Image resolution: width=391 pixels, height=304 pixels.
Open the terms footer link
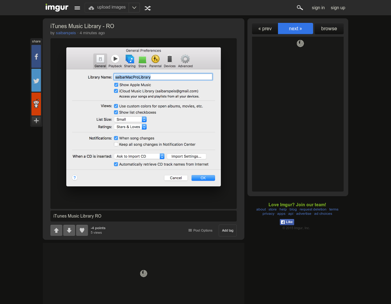click(x=334, y=210)
